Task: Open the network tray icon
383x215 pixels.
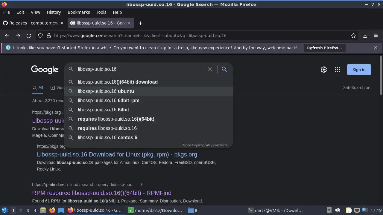Action: pyautogui.click(x=357, y=210)
